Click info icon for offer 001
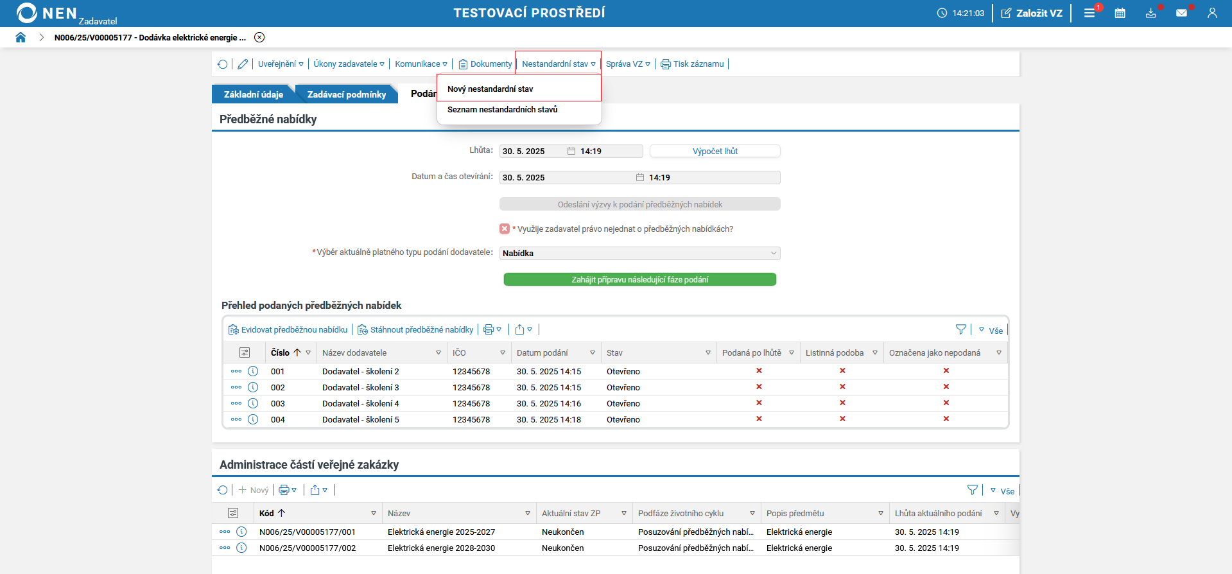1232x574 pixels. coord(253,371)
